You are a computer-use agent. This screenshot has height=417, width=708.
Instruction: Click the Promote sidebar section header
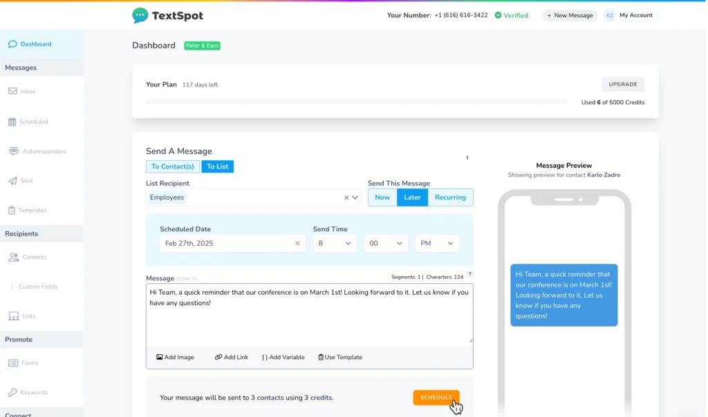(x=41, y=340)
